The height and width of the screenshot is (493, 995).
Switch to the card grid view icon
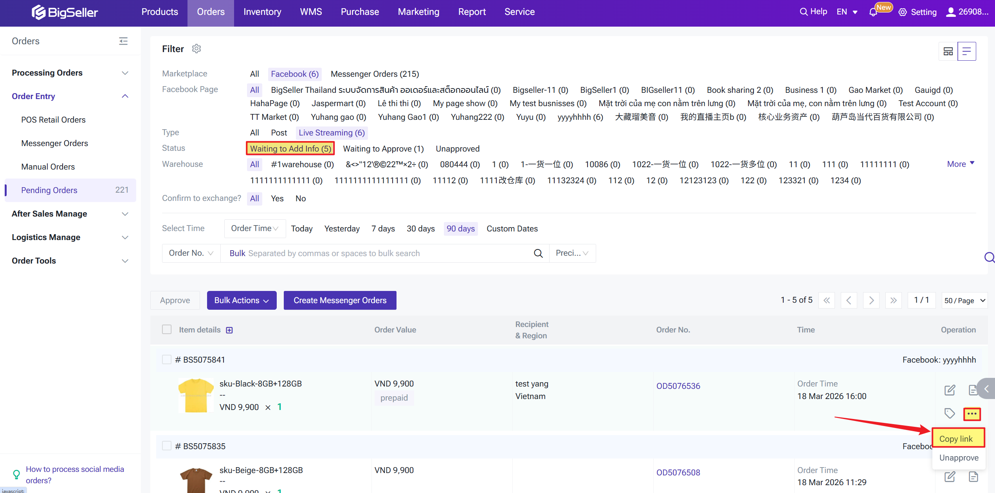click(948, 51)
